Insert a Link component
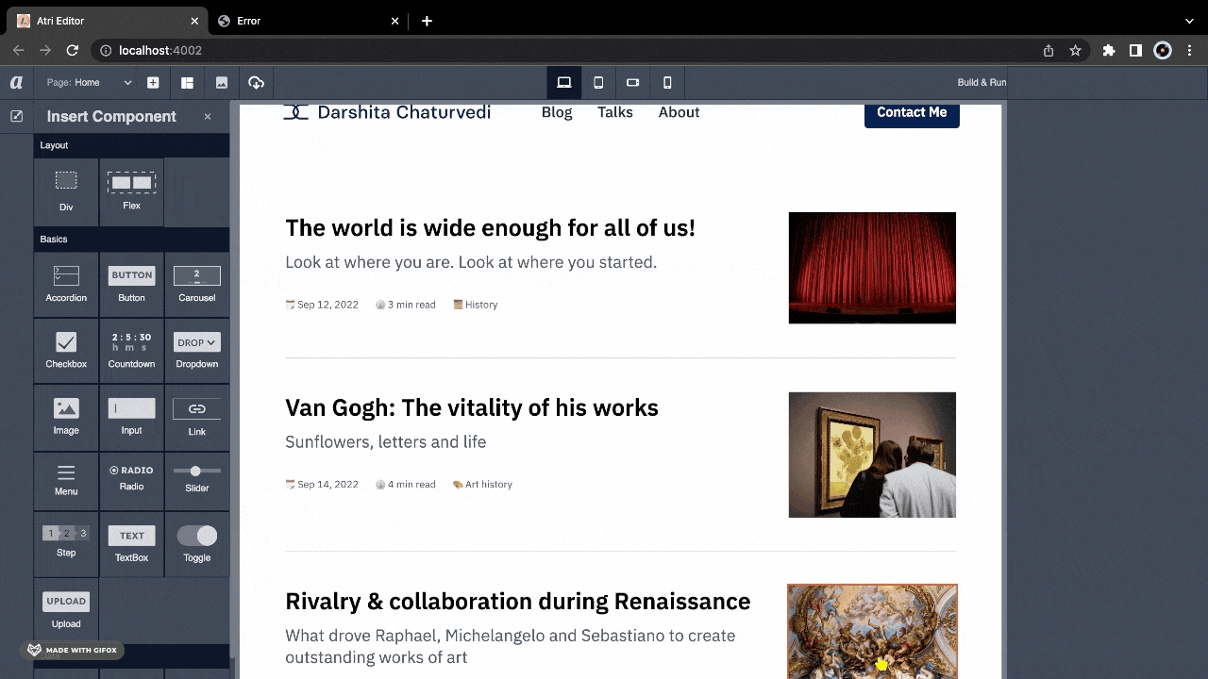This screenshot has width=1208, height=679. point(196,417)
